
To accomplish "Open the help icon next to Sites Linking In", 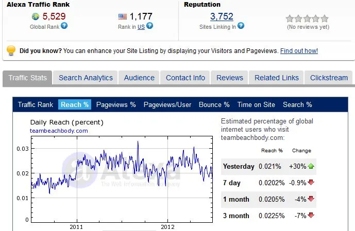I will [241, 26].
